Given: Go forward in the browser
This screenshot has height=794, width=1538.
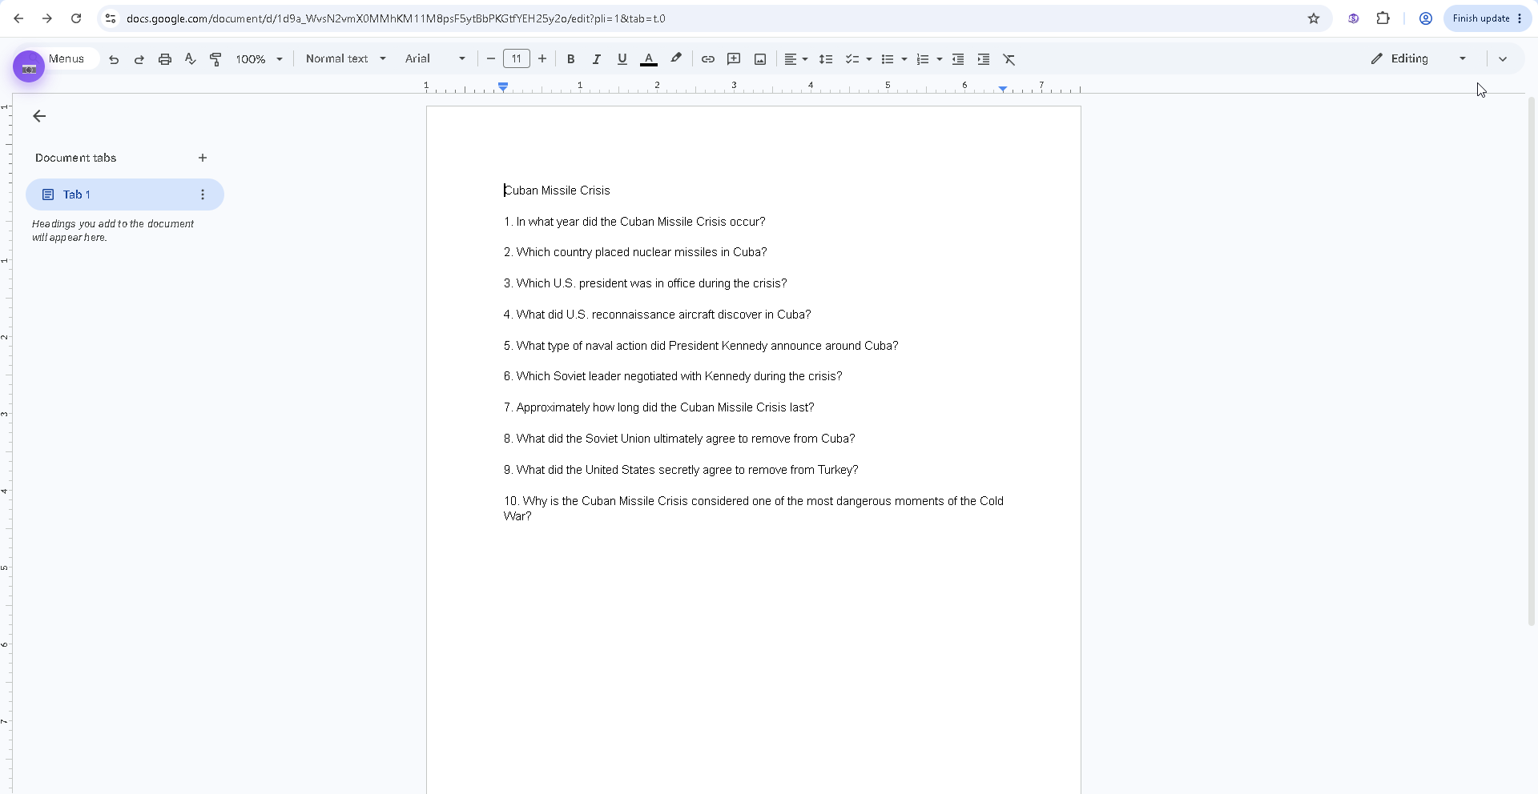Looking at the screenshot, I should tap(47, 18).
